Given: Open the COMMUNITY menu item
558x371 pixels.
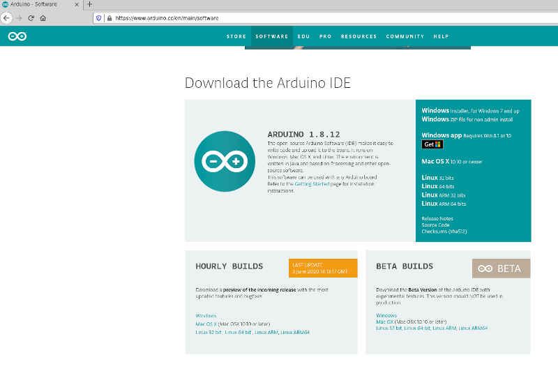Looking at the screenshot, I should pos(405,36).
